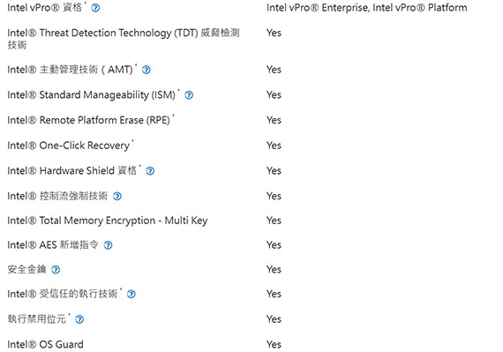
Task: Click Yes value for Threat Detection Technology
Action: tap(274, 33)
